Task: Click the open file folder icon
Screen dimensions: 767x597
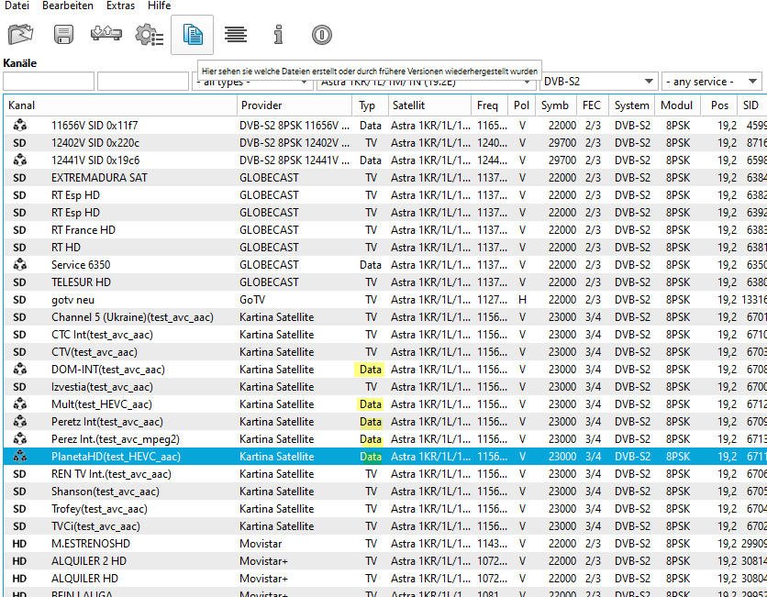Action: (20, 35)
